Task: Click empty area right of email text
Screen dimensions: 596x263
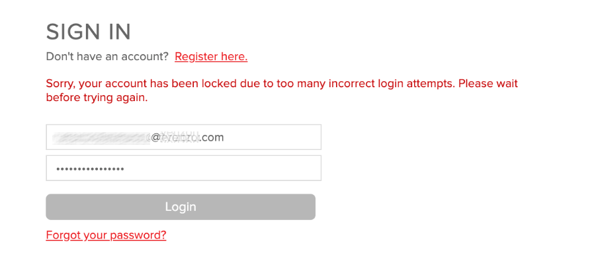Action: [x=273, y=137]
